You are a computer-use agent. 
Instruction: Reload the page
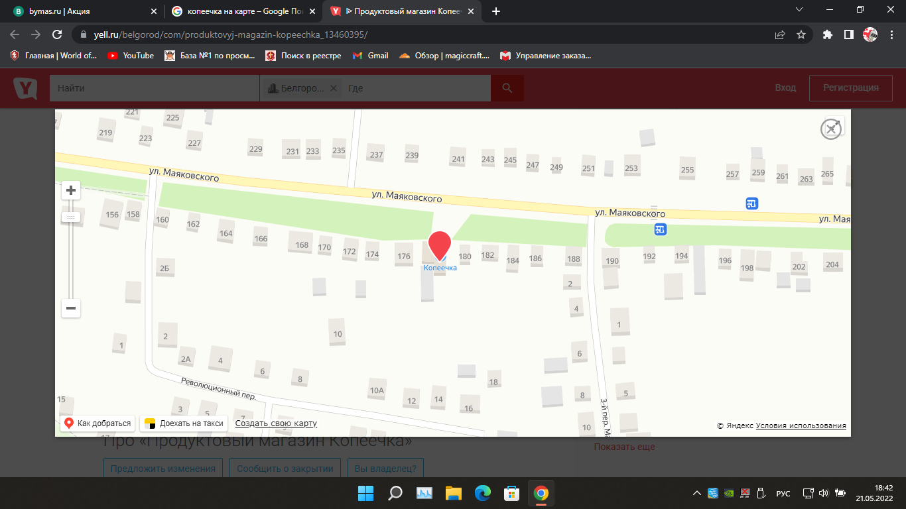pos(57,34)
